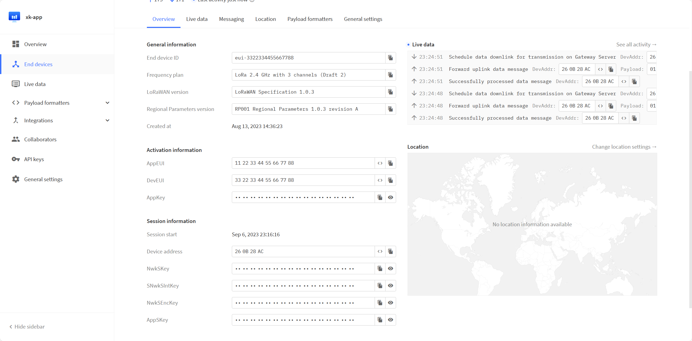The image size is (692, 341).
Task: Show the NwkSKey value
Action: click(390, 269)
